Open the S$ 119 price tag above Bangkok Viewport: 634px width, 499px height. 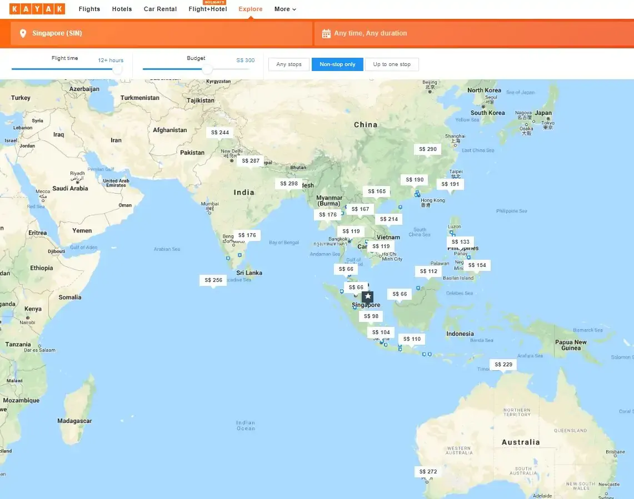pyautogui.click(x=351, y=231)
